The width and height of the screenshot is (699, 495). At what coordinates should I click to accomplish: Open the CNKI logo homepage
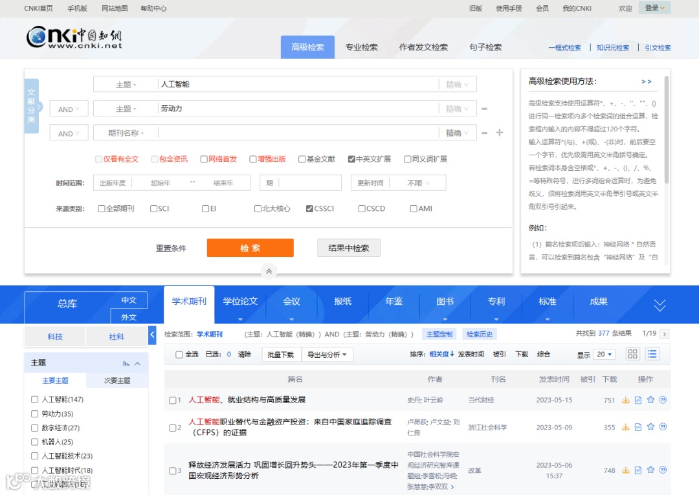(x=74, y=38)
